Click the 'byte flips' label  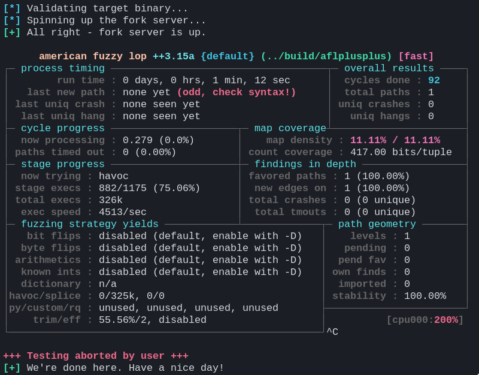pyautogui.click(x=51, y=247)
